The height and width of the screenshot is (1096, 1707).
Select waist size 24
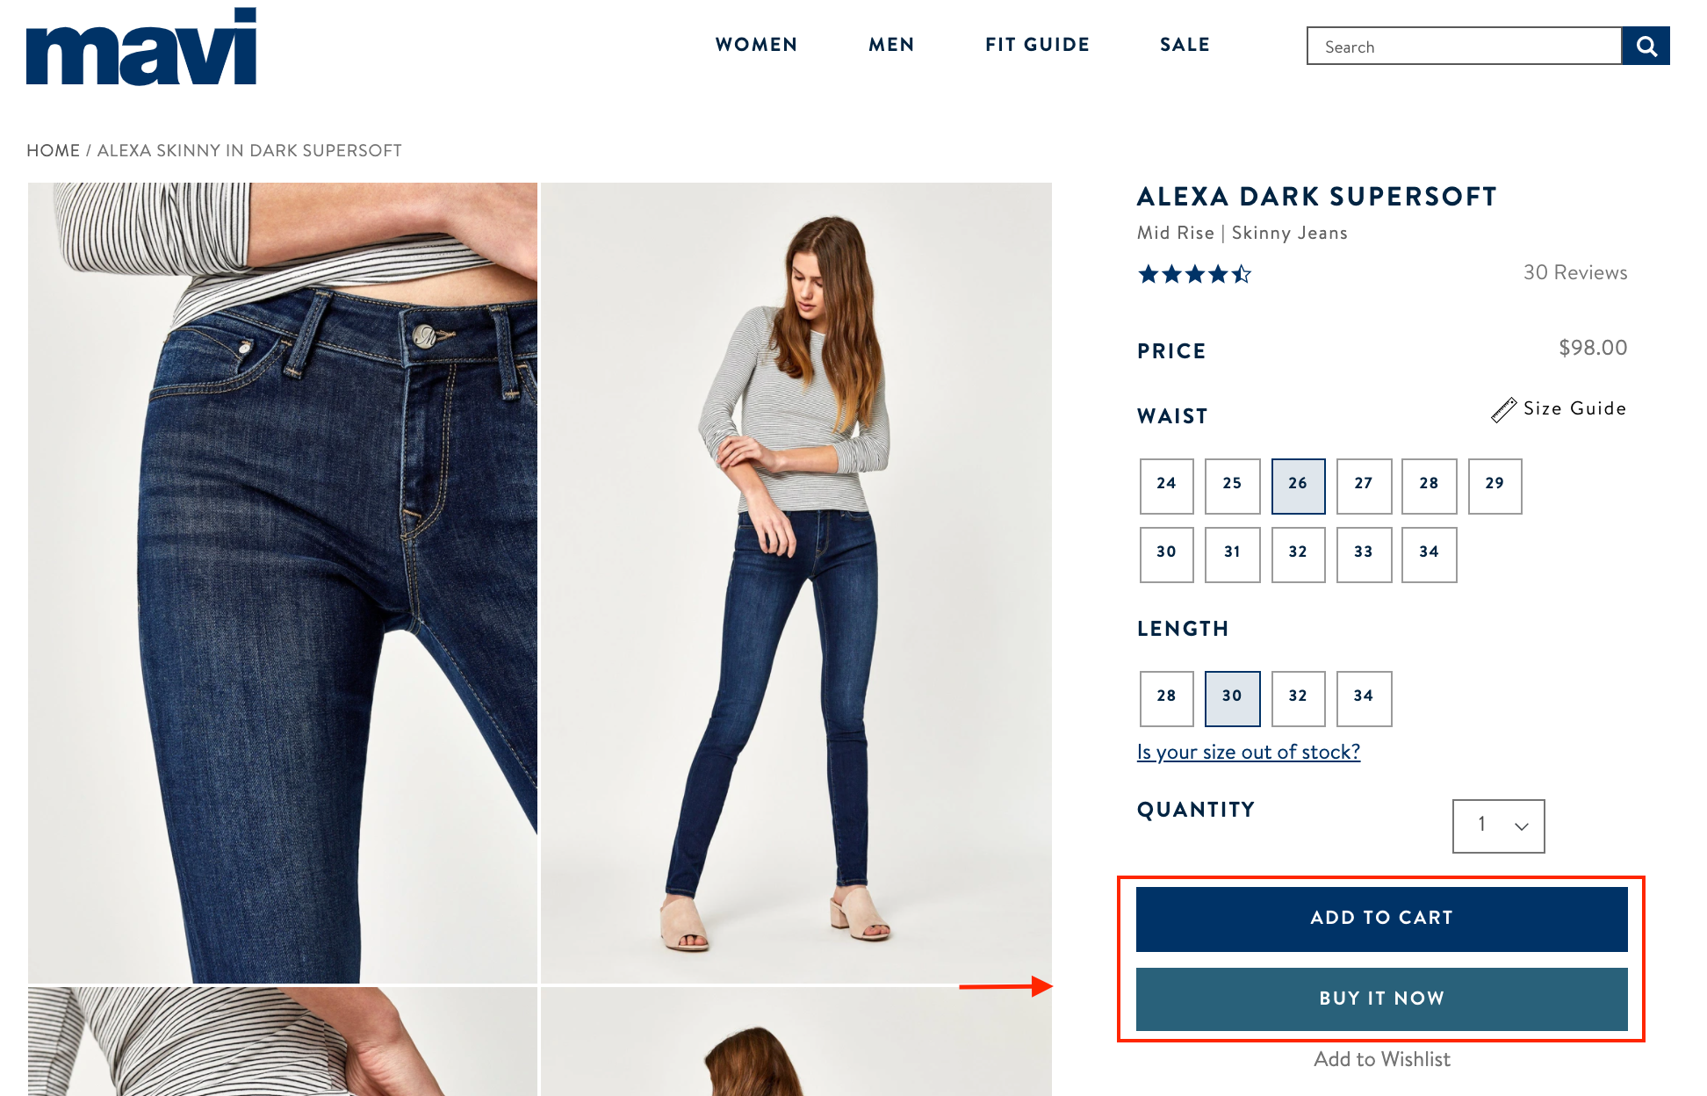pyautogui.click(x=1167, y=486)
